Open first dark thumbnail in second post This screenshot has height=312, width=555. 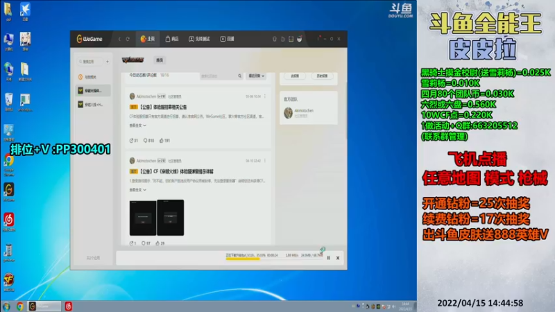coord(143,218)
